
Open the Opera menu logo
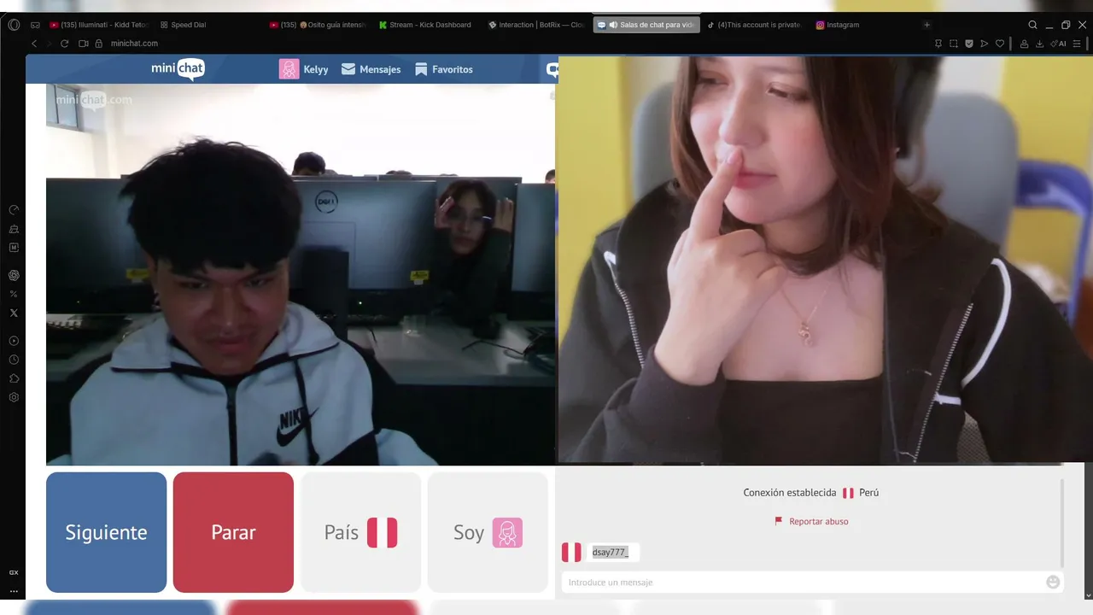[14, 25]
